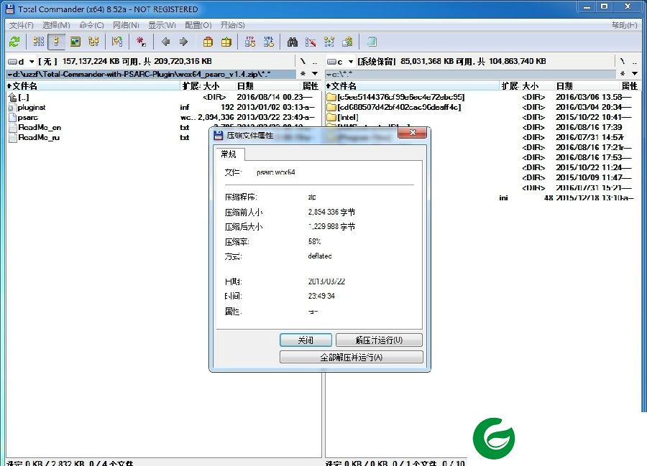
Task: Go to root with left panel backslash button
Action: pyautogui.click(x=303, y=62)
